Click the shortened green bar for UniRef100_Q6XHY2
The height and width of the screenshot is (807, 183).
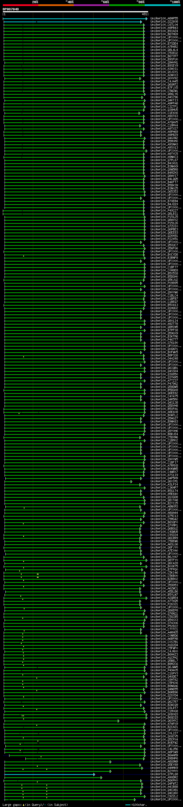click(62, 721)
